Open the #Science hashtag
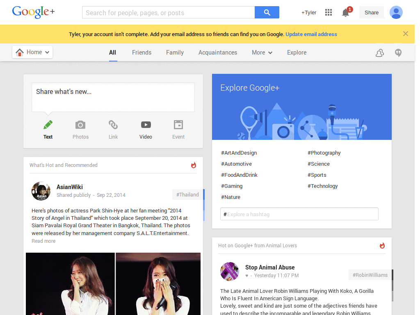This screenshot has height=315, width=420. pos(318,164)
